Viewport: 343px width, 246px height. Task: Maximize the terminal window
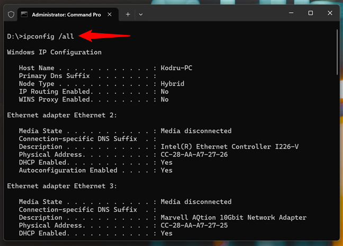pyautogui.click(x=311, y=13)
